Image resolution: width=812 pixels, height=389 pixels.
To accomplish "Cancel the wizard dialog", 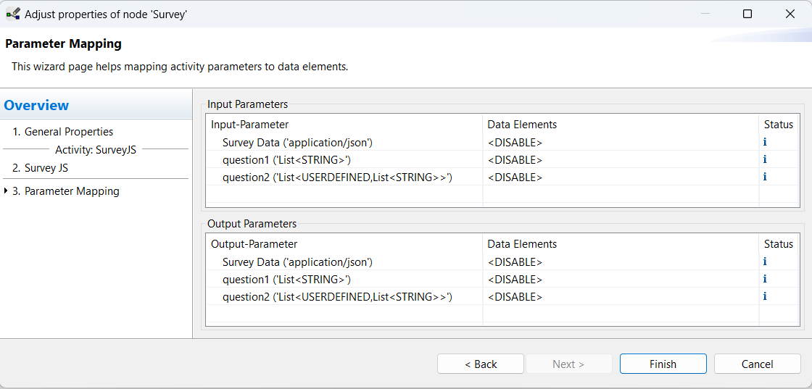I will [x=757, y=364].
